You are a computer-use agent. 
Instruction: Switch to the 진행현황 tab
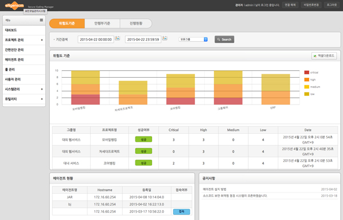click(x=136, y=23)
